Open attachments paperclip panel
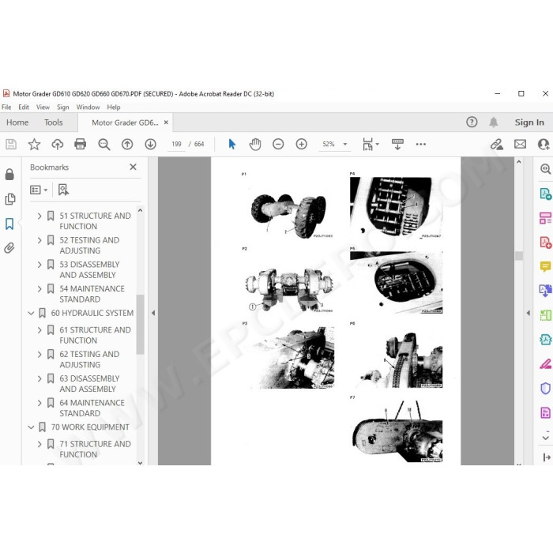This screenshot has width=553, height=553. [x=9, y=248]
